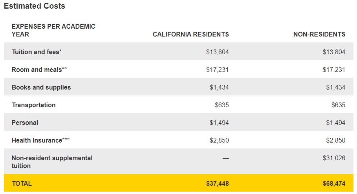The image size is (357, 194).
Task: Click the Non-Residents column header
Action: (319, 34)
